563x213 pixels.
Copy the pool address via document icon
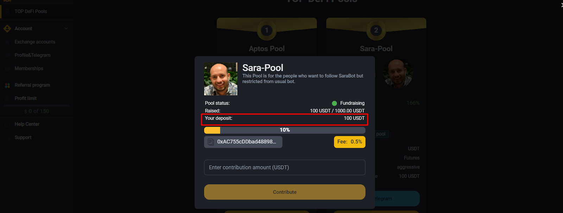click(211, 142)
